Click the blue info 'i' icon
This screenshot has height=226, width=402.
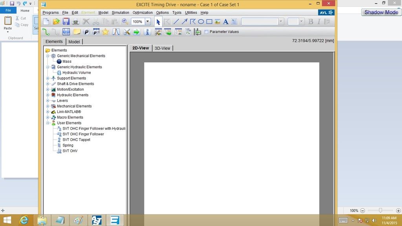click(147, 32)
